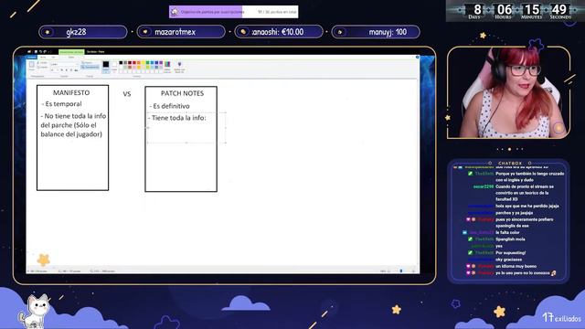Adjust the zoom slider in Paint status bar
This screenshot has height=329, width=585.
(x=401, y=271)
